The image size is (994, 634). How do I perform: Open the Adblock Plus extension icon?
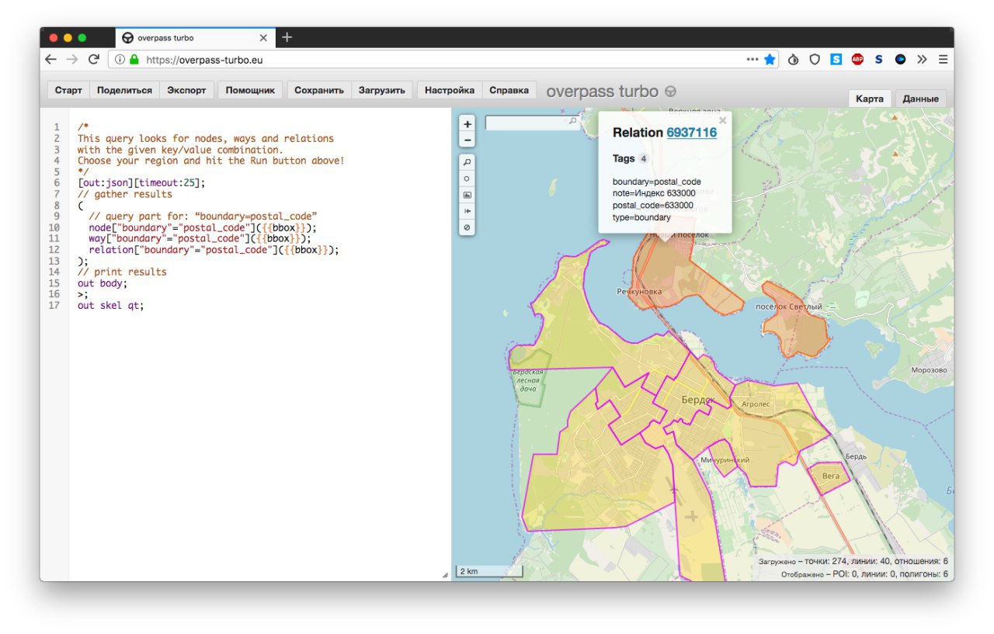tap(857, 59)
